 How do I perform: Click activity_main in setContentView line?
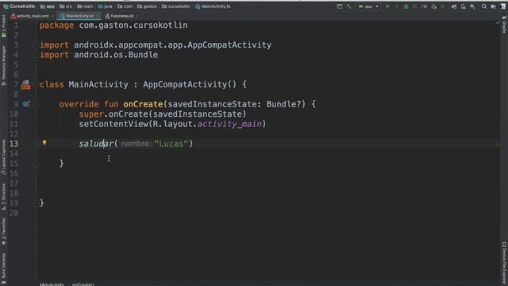click(x=229, y=124)
